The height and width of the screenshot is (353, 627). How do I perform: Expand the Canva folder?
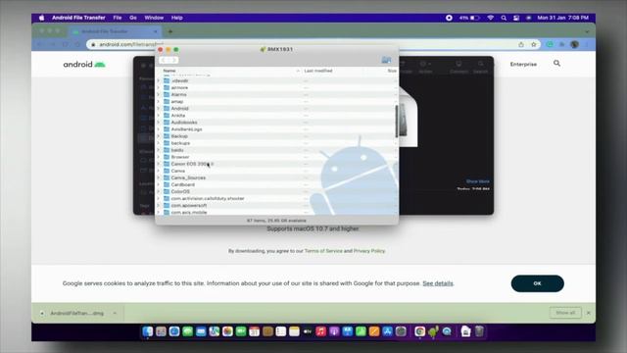(159, 171)
